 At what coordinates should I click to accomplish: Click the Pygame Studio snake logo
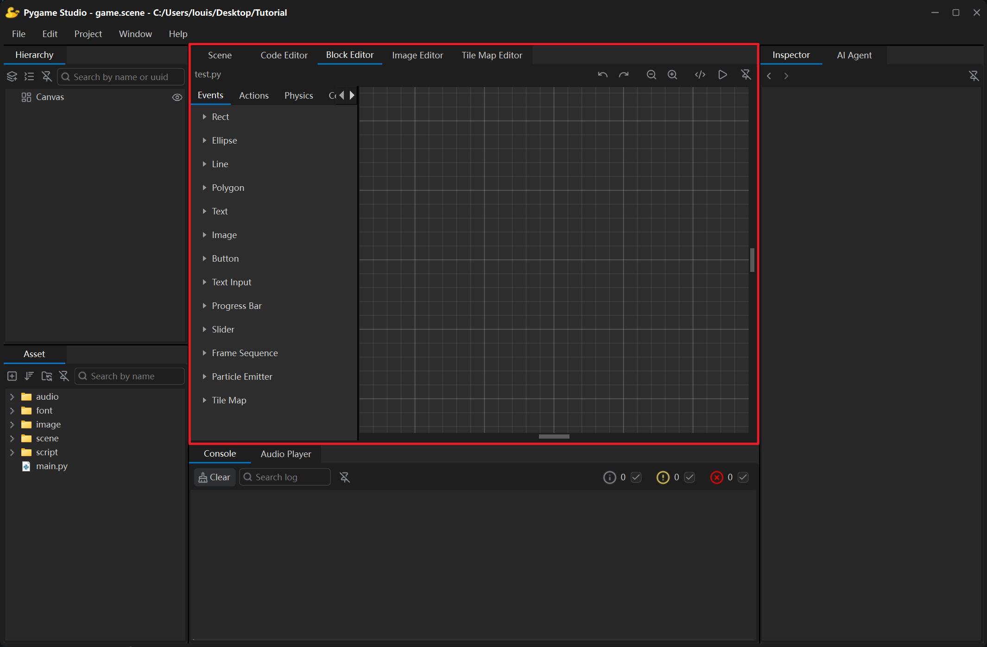coord(12,13)
